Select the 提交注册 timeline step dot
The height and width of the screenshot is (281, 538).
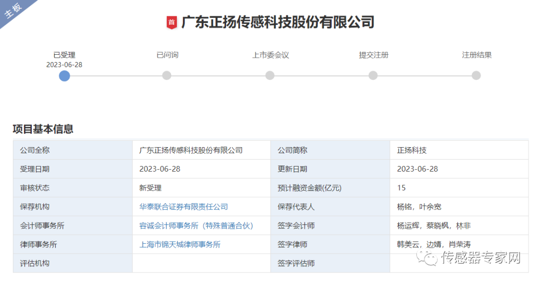point(373,76)
